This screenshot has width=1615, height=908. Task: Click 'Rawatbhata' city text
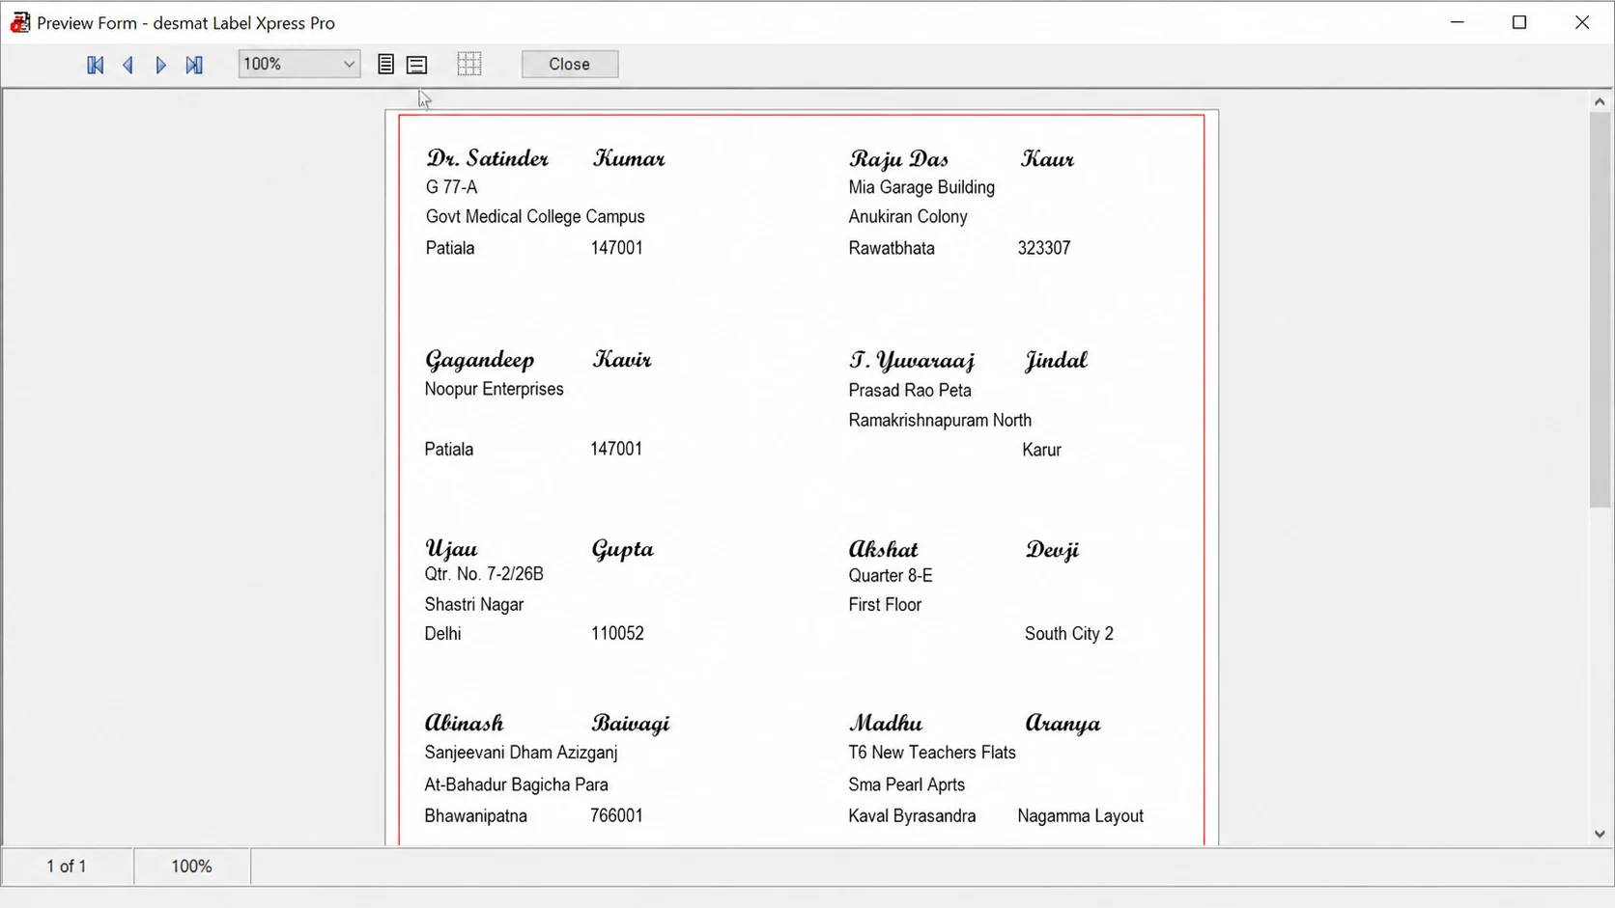click(892, 248)
